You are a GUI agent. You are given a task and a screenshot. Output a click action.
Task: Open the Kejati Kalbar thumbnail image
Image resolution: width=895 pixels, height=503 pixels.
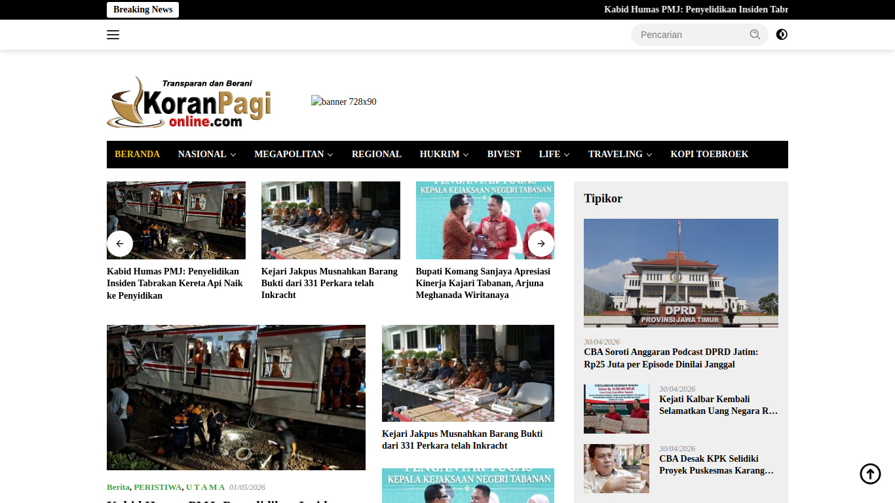coord(617,409)
